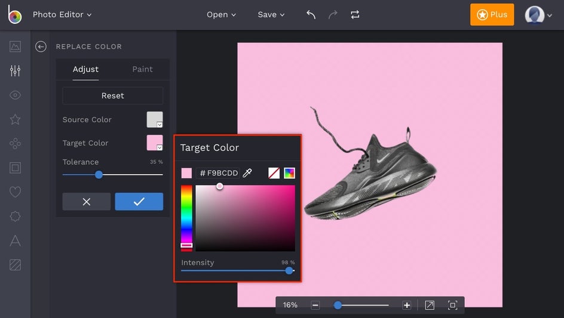
Task: Select the transparent no-color swatch icon
Action: [x=274, y=173]
